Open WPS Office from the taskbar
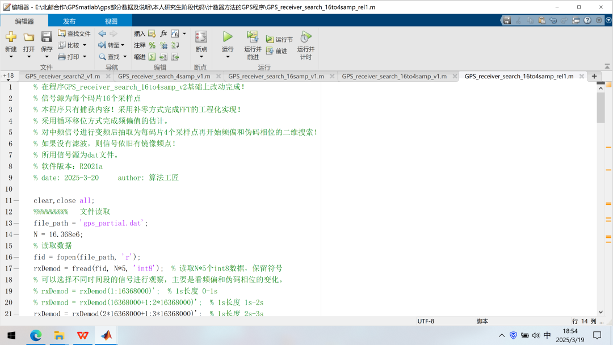Viewport: 613px width, 345px height. pos(82,335)
